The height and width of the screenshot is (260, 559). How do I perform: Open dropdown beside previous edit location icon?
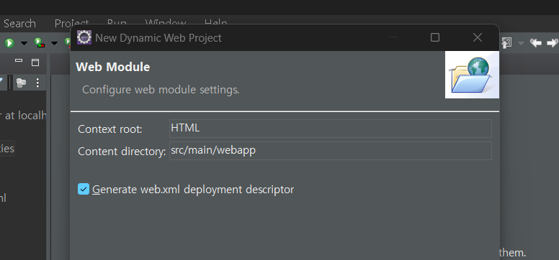[521, 43]
